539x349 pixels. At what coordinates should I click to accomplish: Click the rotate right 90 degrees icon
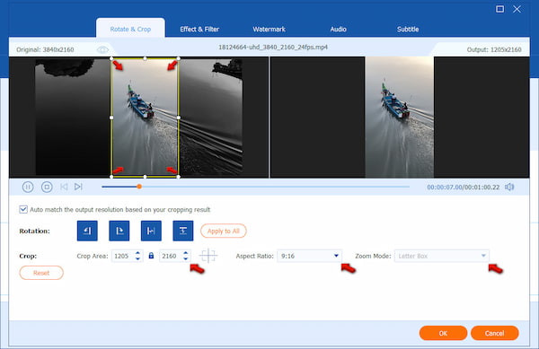click(119, 231)
